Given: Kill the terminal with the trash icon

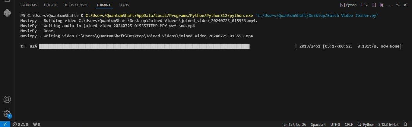Looking at the screenshot, I should point(381,5).
